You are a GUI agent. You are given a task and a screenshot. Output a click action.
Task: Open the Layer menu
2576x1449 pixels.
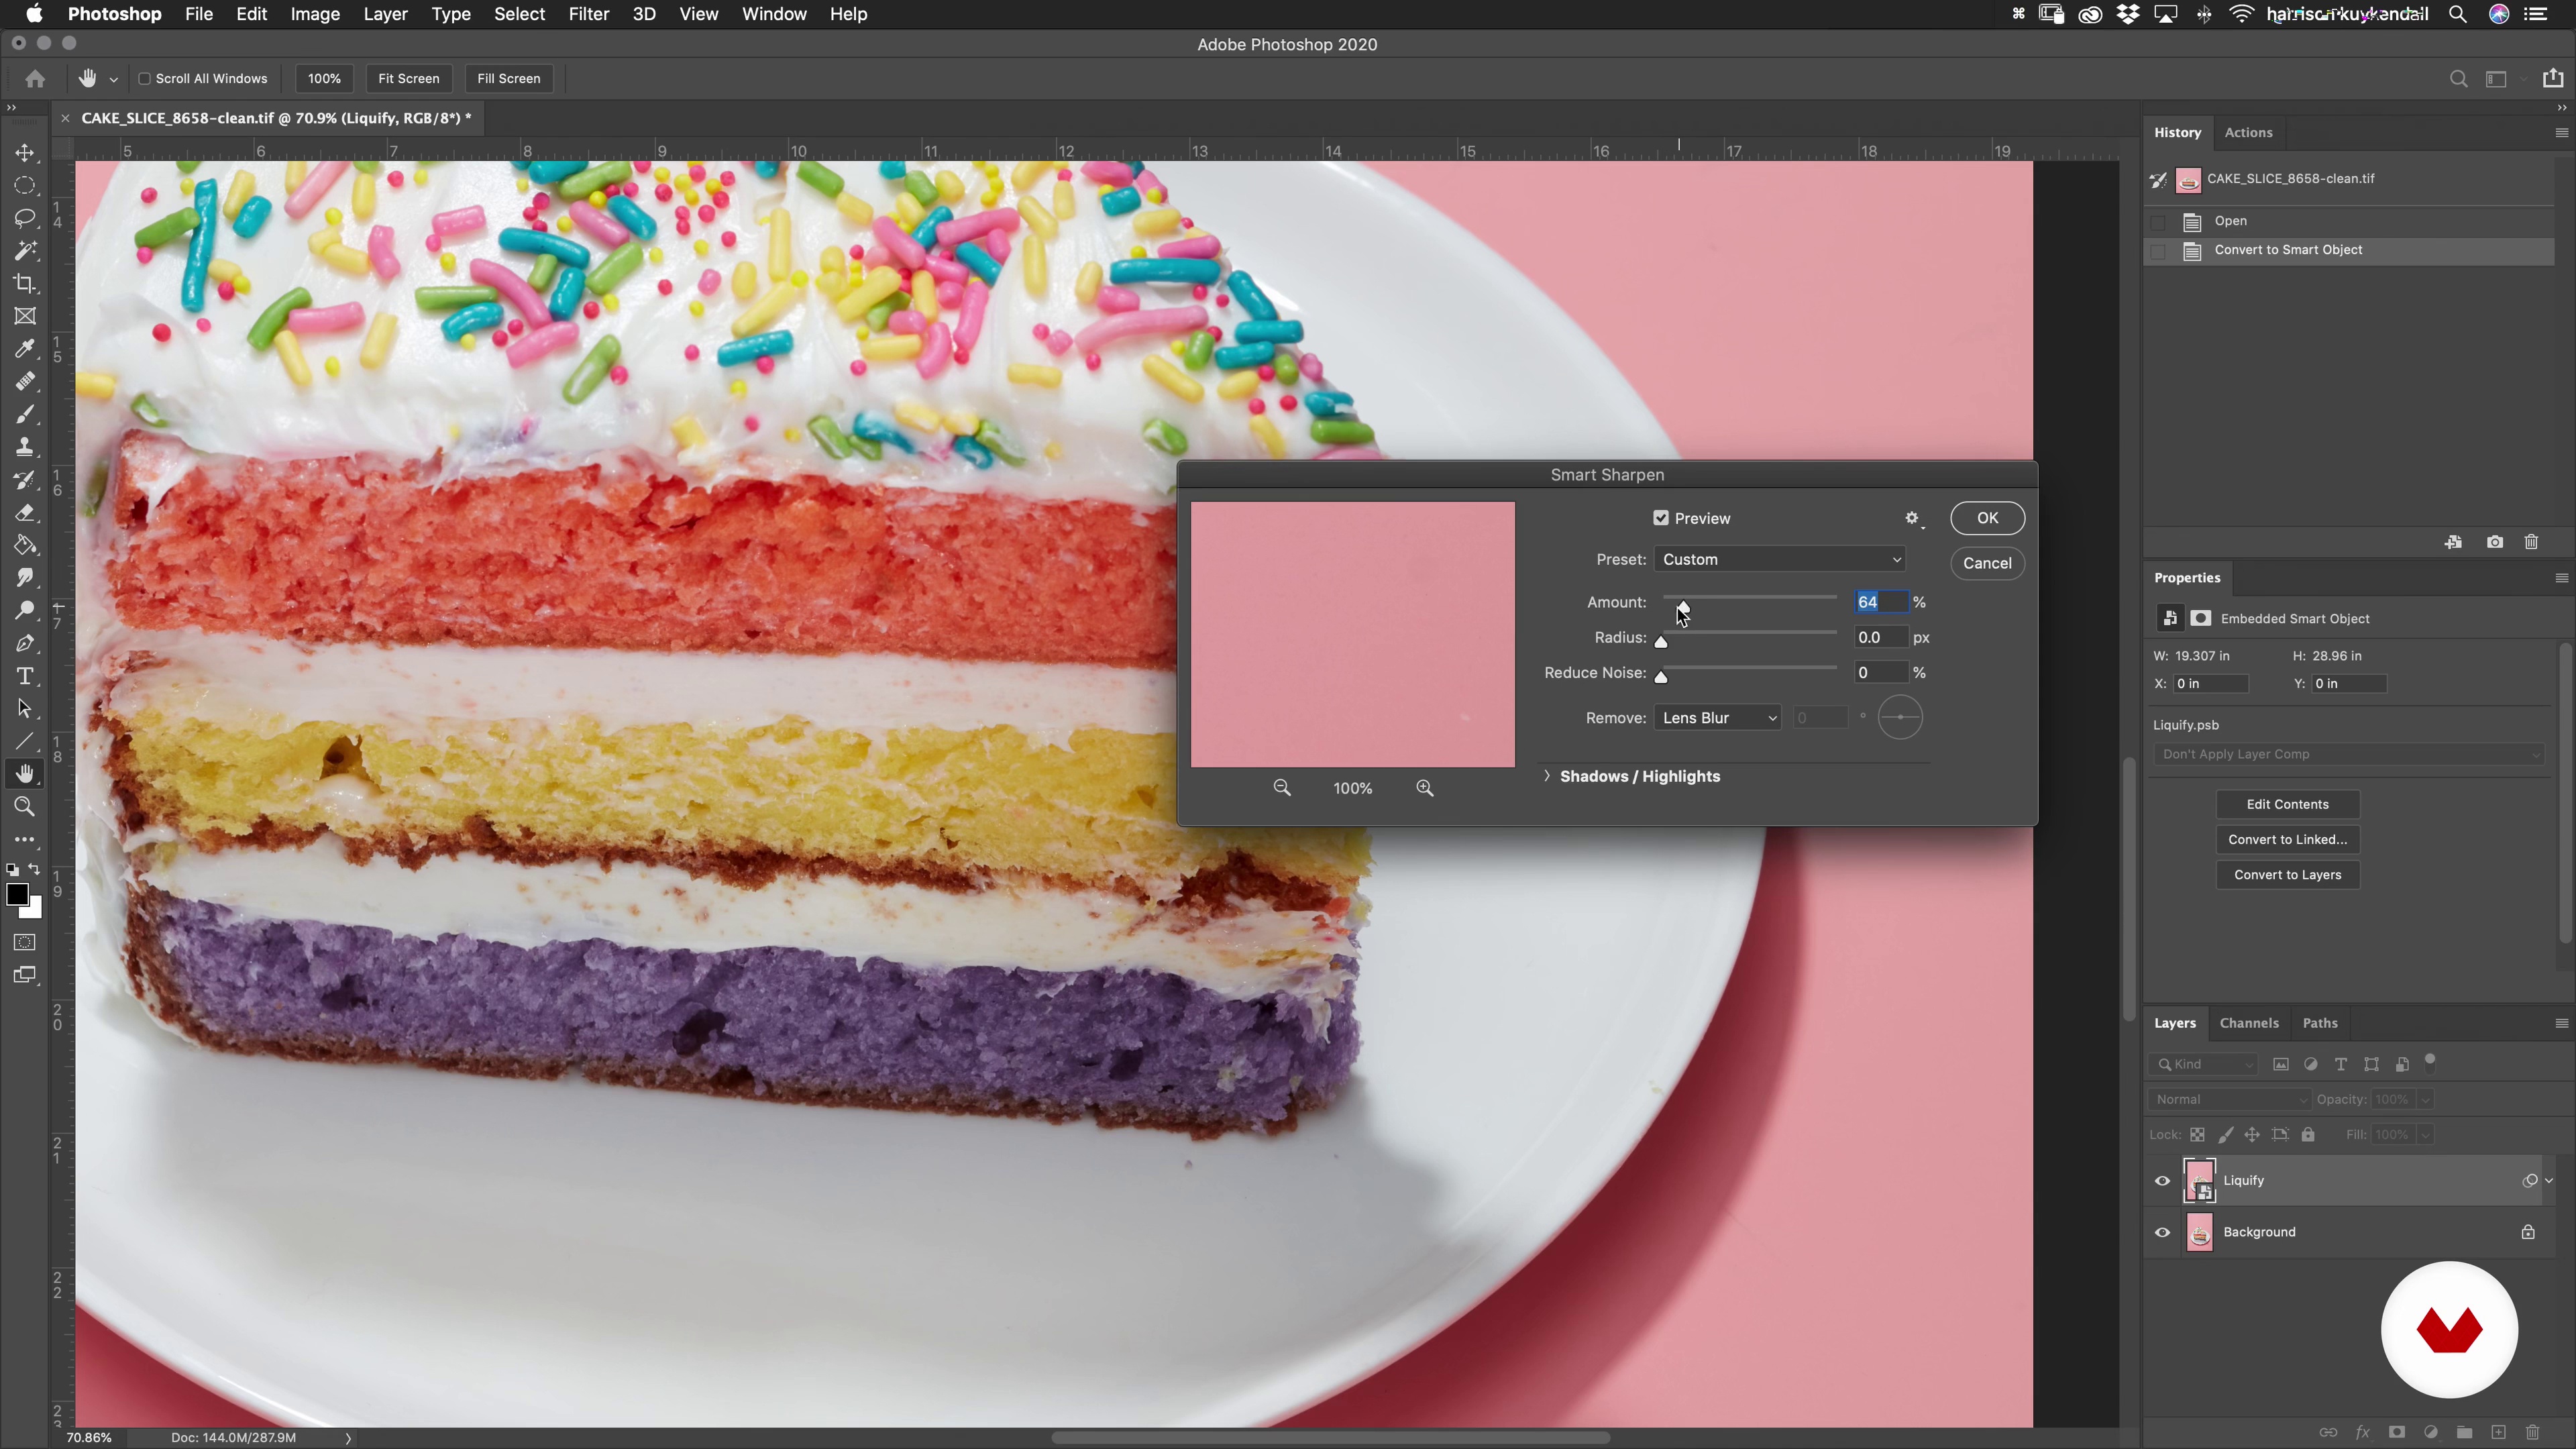point(385,14)
